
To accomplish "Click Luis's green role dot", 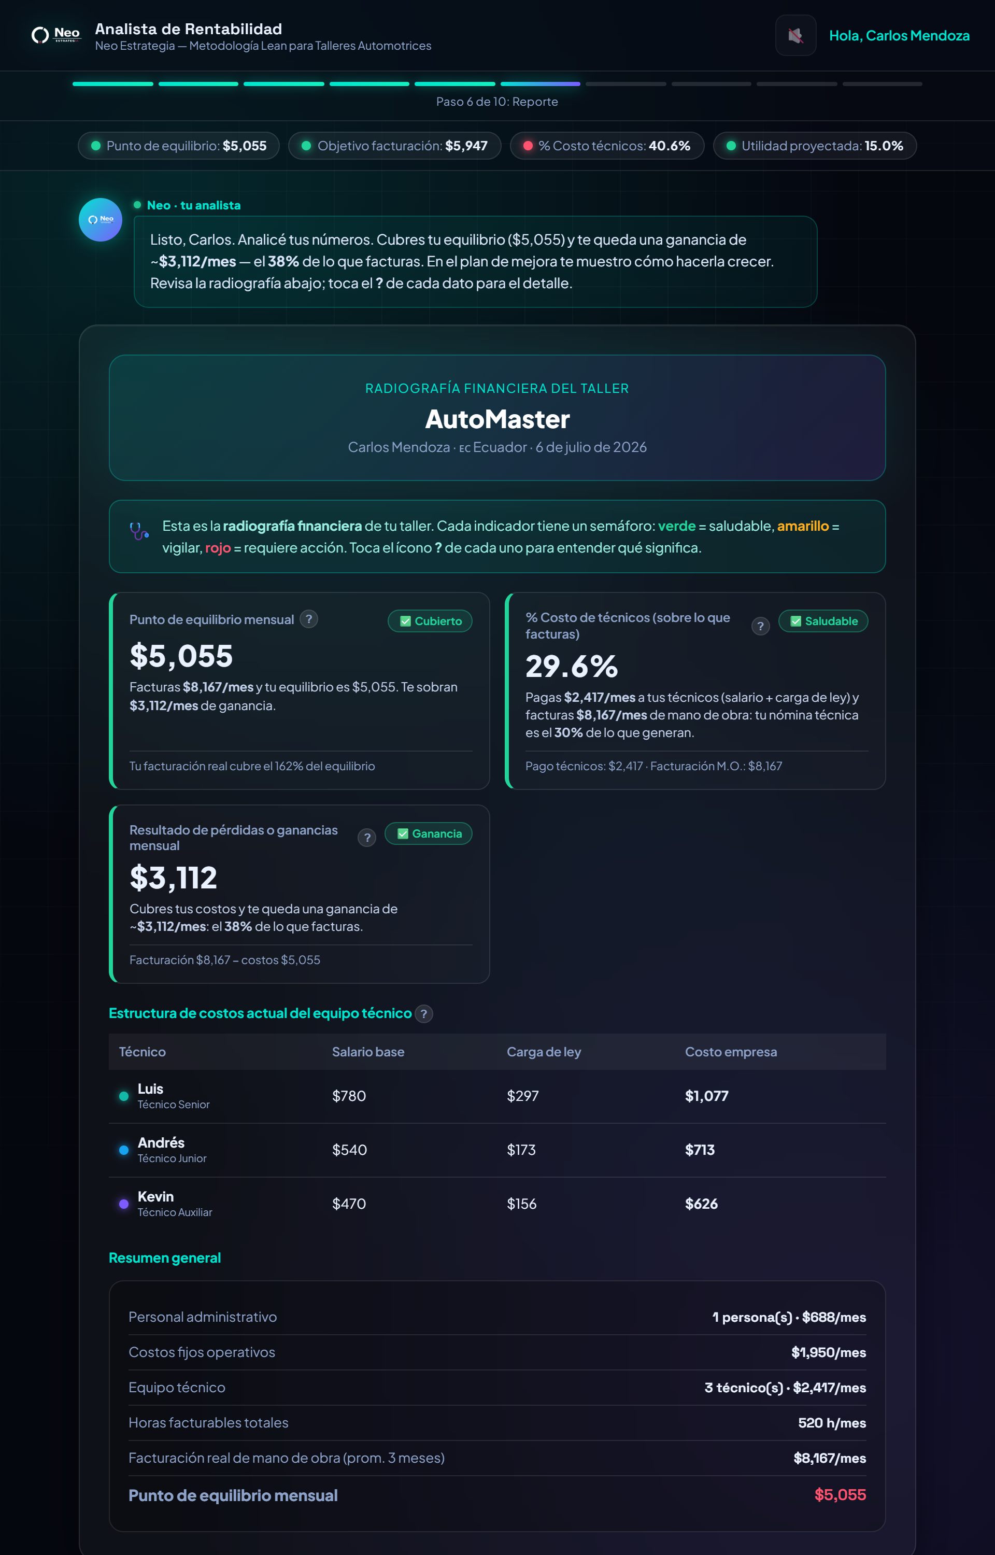I will pos(123,1096).
